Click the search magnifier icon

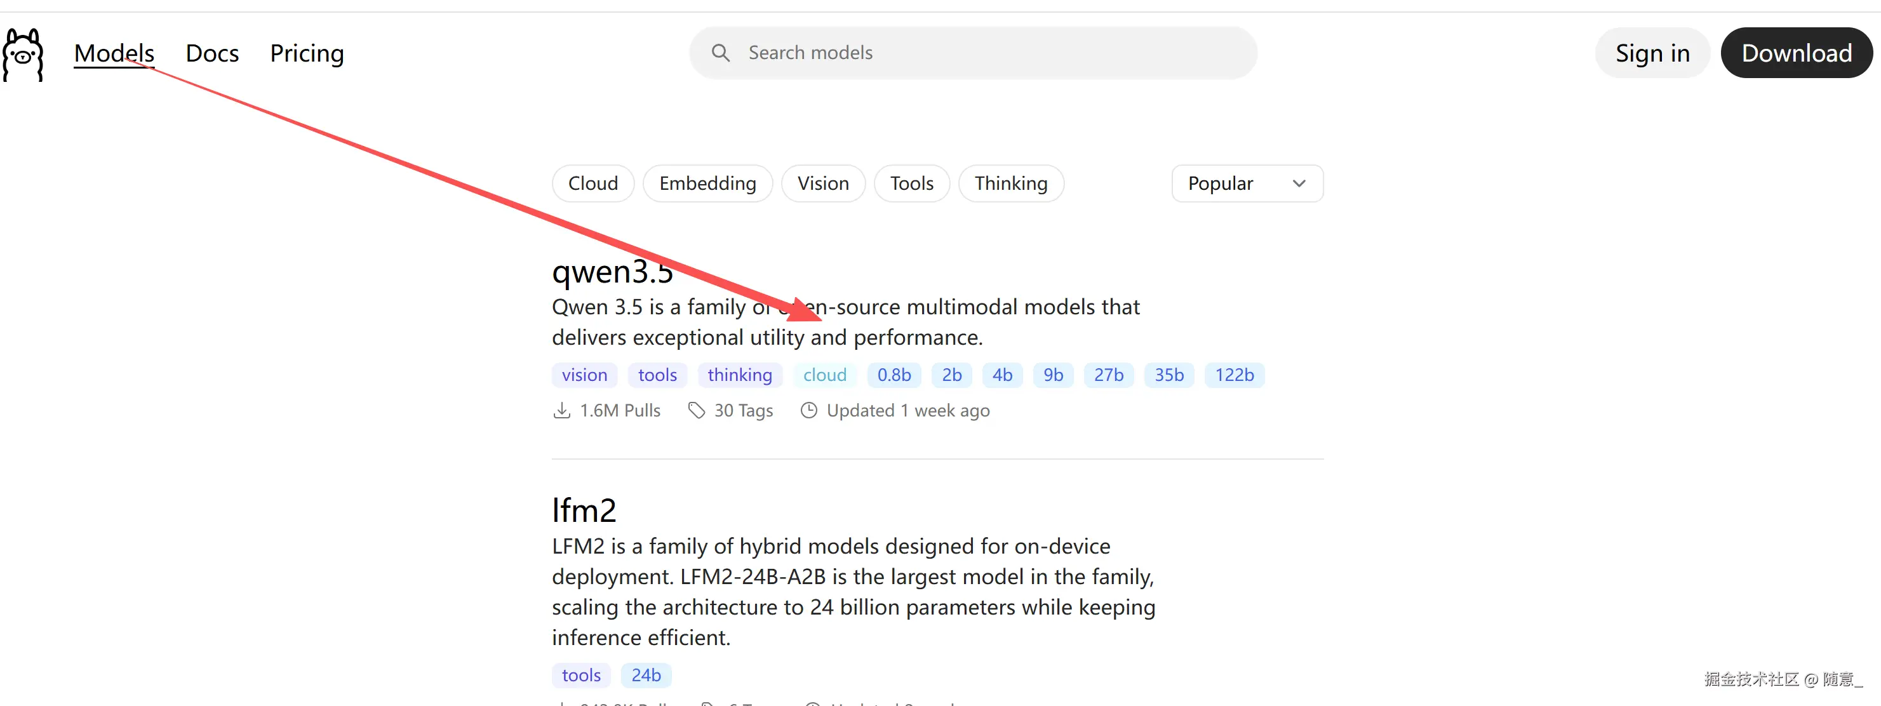coord(720,53)
